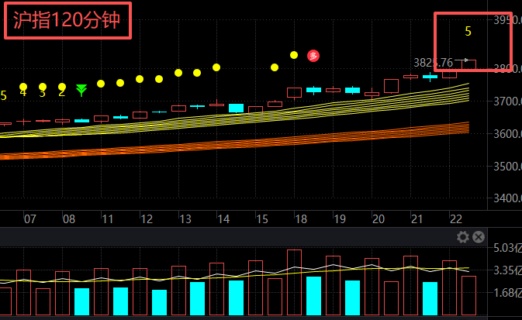This screenshot has width=522, height=320.
Task: Select date 22 on time axis
Action: pos(455,219)
